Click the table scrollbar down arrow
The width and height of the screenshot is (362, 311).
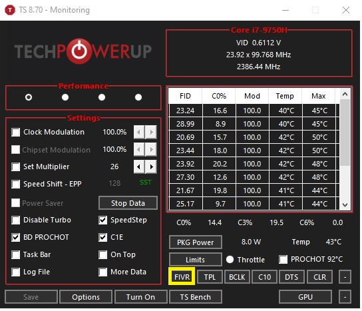(345, 204)
